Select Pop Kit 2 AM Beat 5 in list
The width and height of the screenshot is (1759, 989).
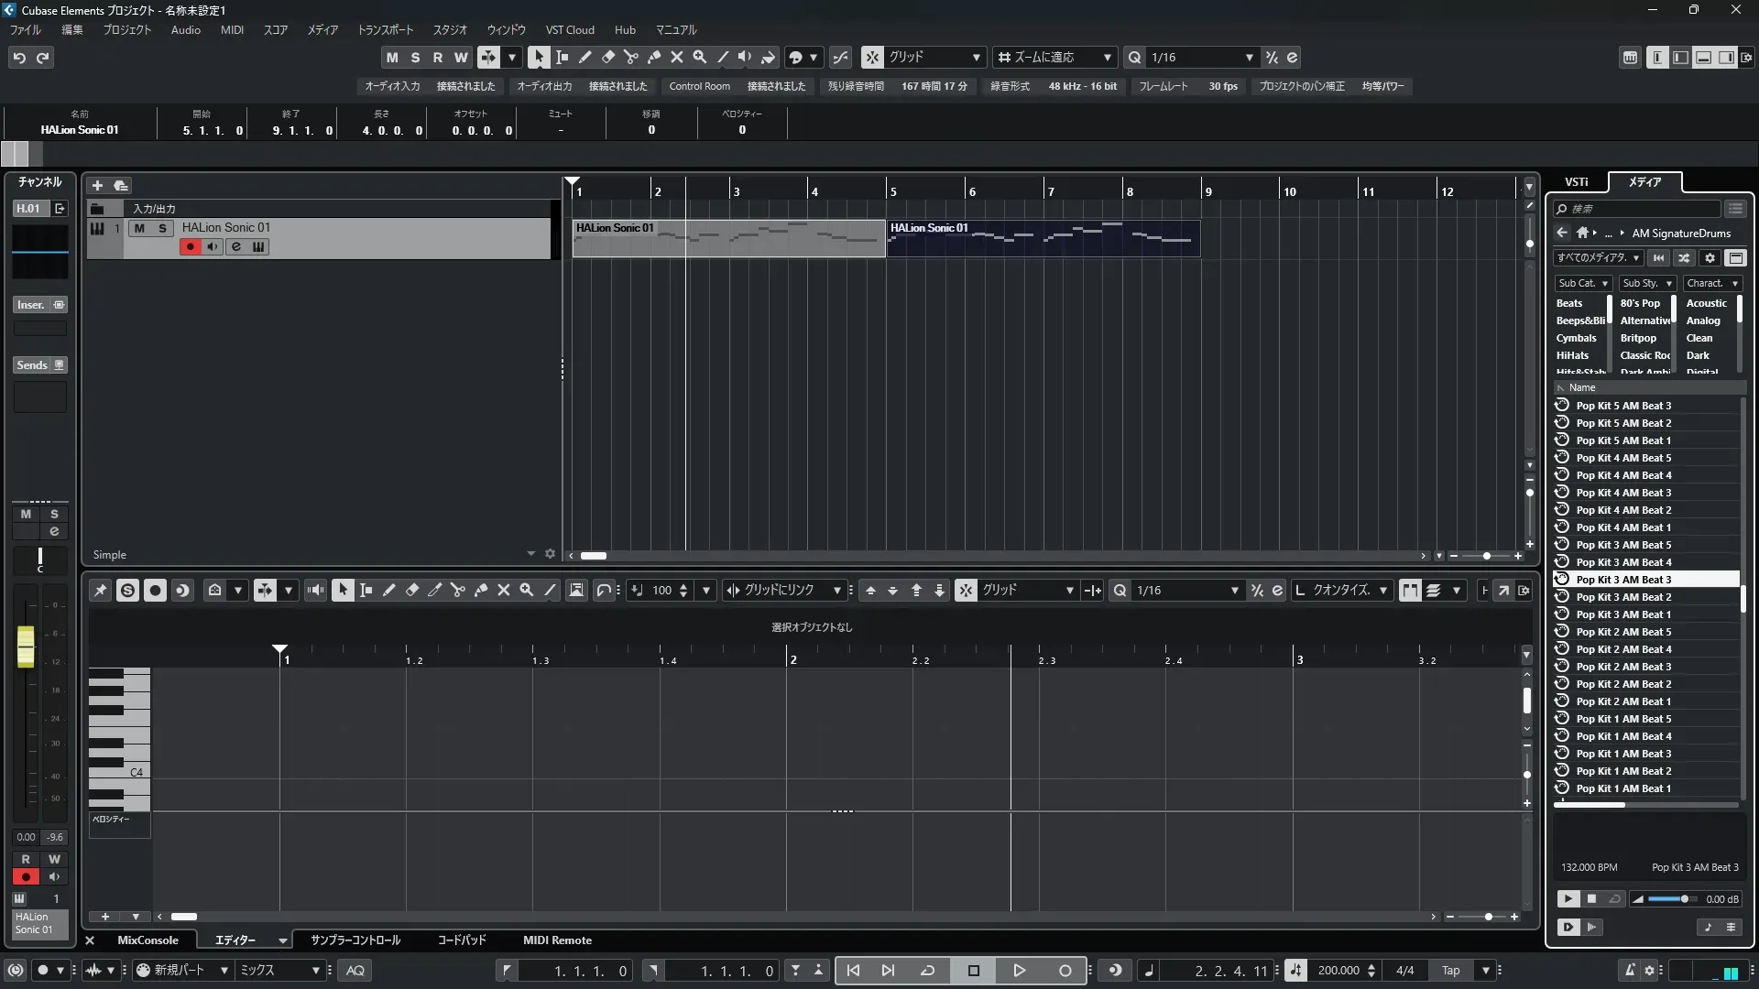(x=1623, y=632)
